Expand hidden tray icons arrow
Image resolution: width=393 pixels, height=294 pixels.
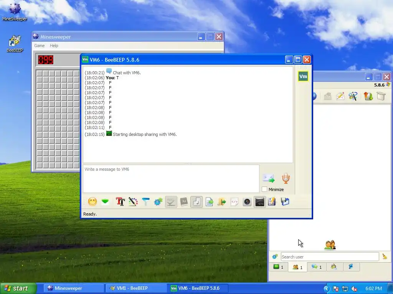pos(326,289)
